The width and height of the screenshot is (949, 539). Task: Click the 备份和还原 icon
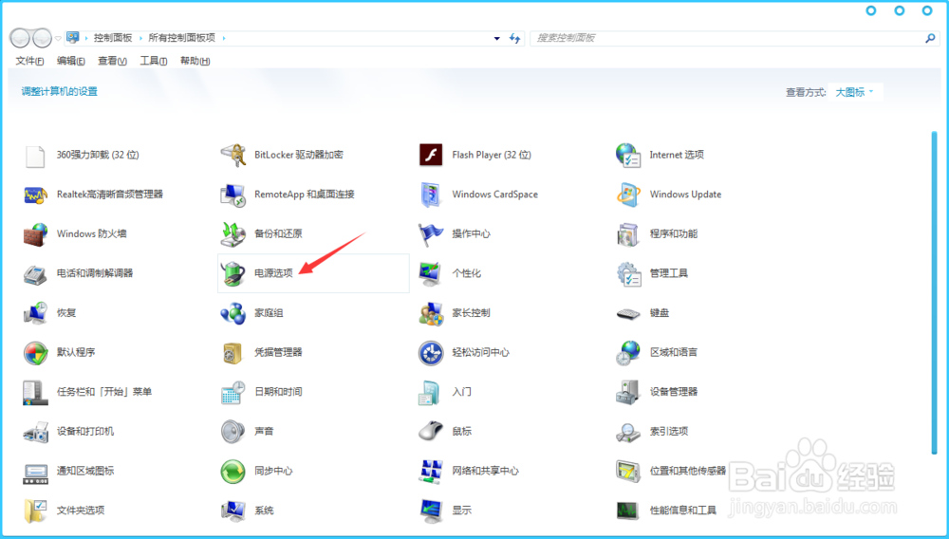233,234
